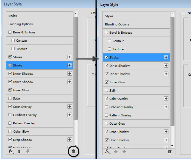Click Outer Glow label in left dialog

pyautogui.click(x=21, y=132)
